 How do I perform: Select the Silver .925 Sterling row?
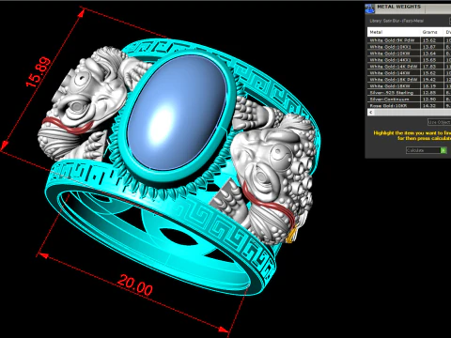pos(409,93)
